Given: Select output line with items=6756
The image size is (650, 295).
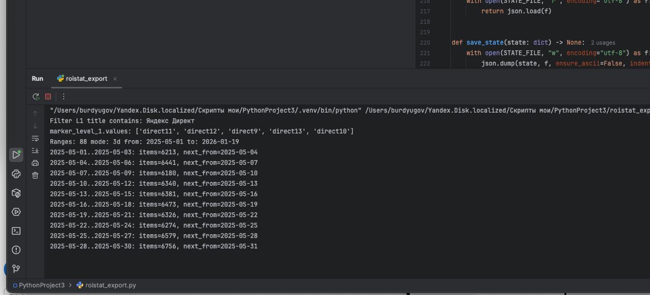Looking at the screenshot, I should click(x=153, y=246).
